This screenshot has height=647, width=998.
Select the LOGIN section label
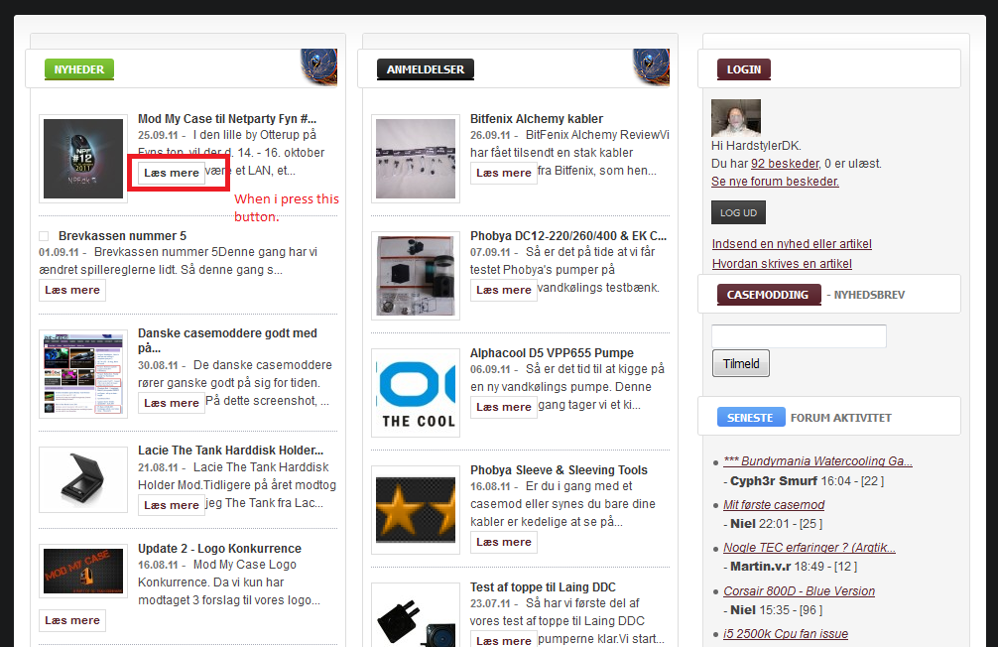tap(744, 69)
